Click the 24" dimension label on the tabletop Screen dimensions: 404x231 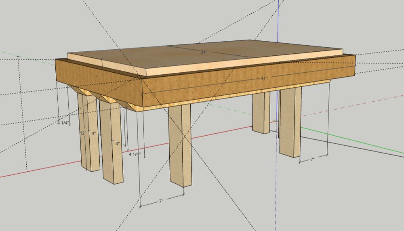[204, 52]
